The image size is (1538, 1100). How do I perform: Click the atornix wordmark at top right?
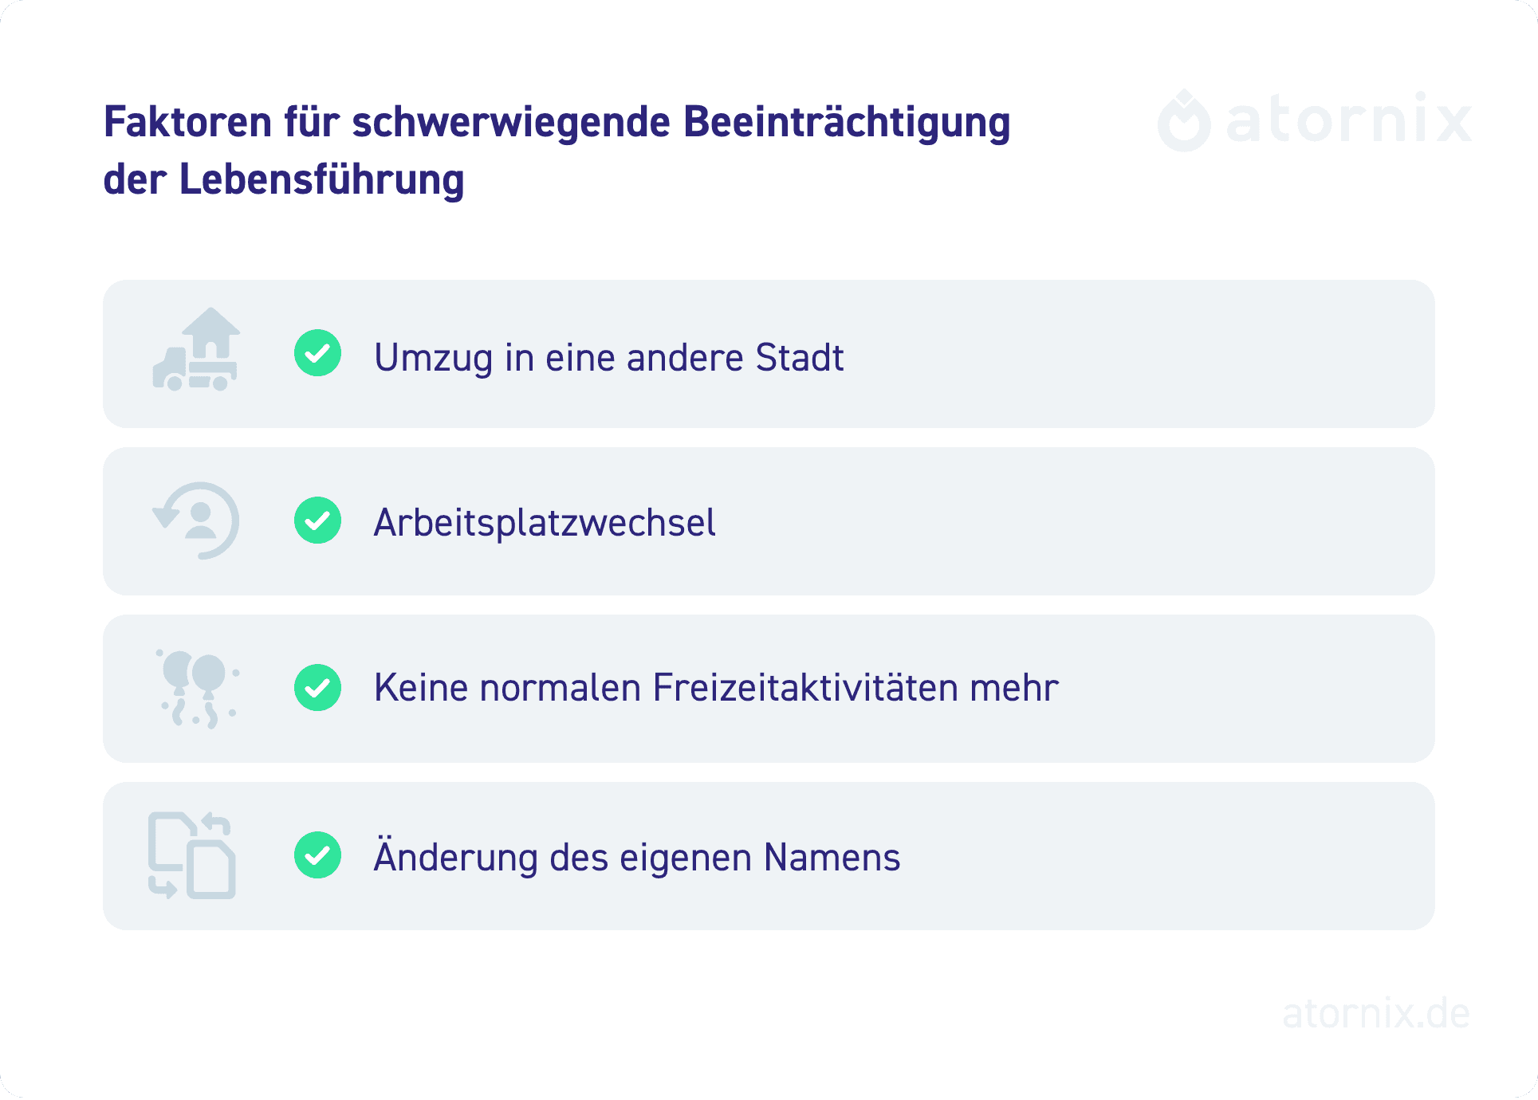1348,120
